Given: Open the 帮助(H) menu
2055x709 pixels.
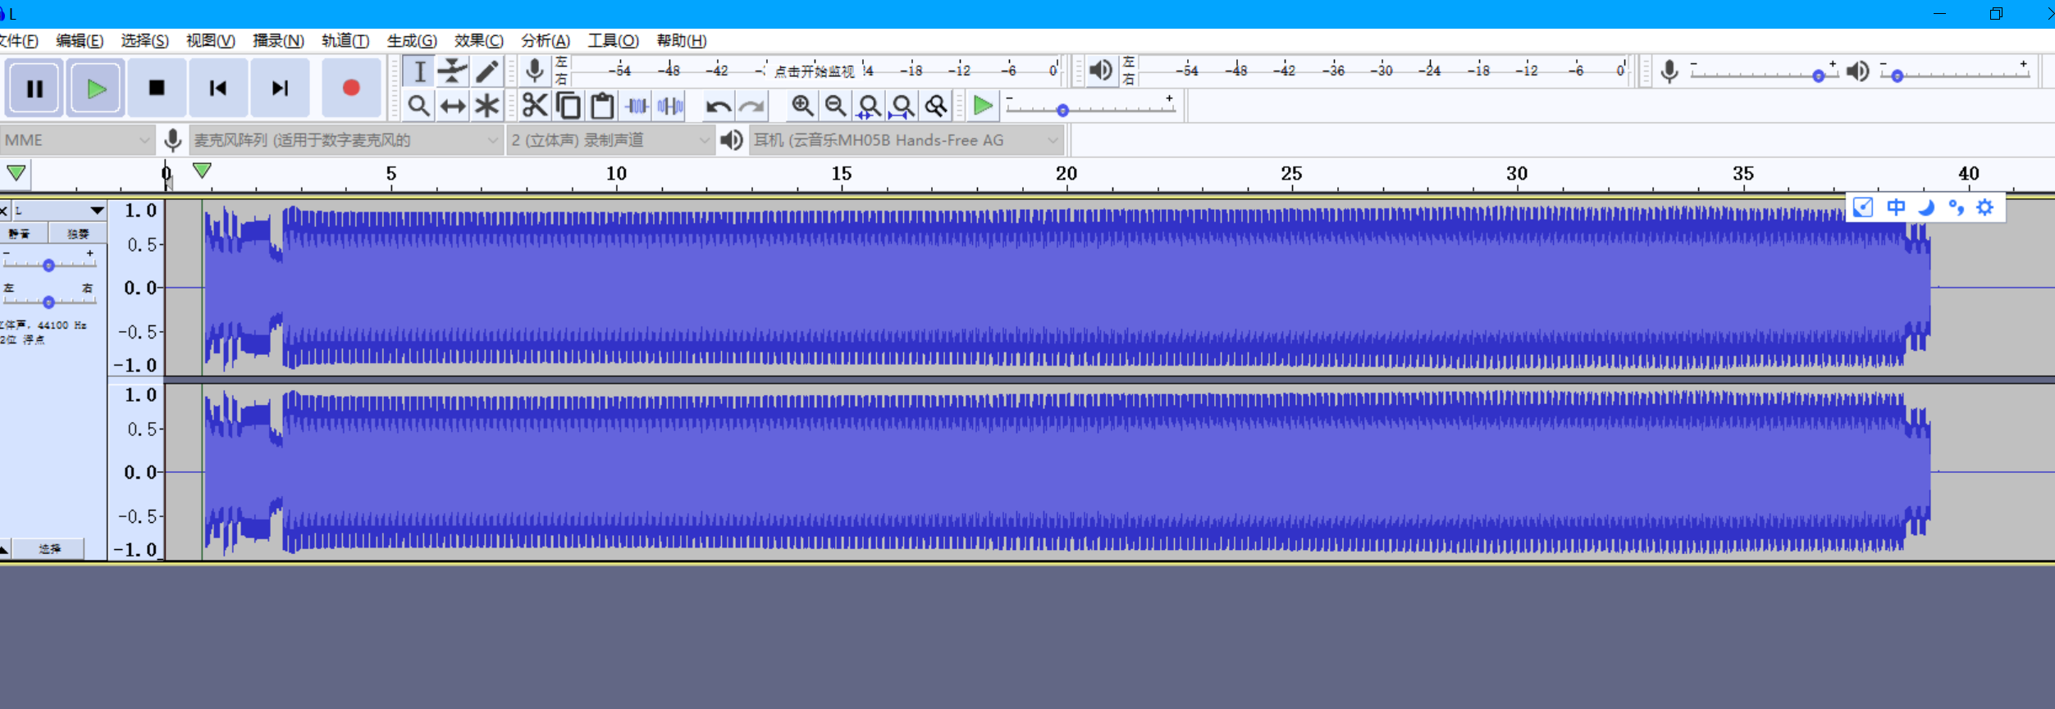Looking at the screenshot, I should pos(681,40).
